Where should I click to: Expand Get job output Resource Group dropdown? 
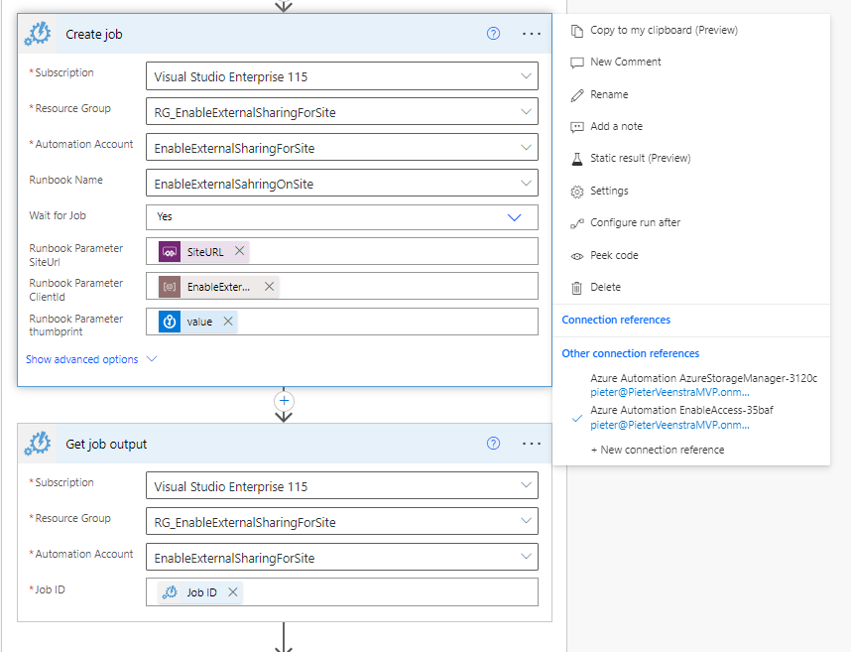pyautogui.click(x=526, y=521)
